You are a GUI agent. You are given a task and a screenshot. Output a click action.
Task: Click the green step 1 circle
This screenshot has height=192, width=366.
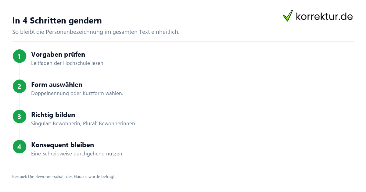tap(20, 56)
